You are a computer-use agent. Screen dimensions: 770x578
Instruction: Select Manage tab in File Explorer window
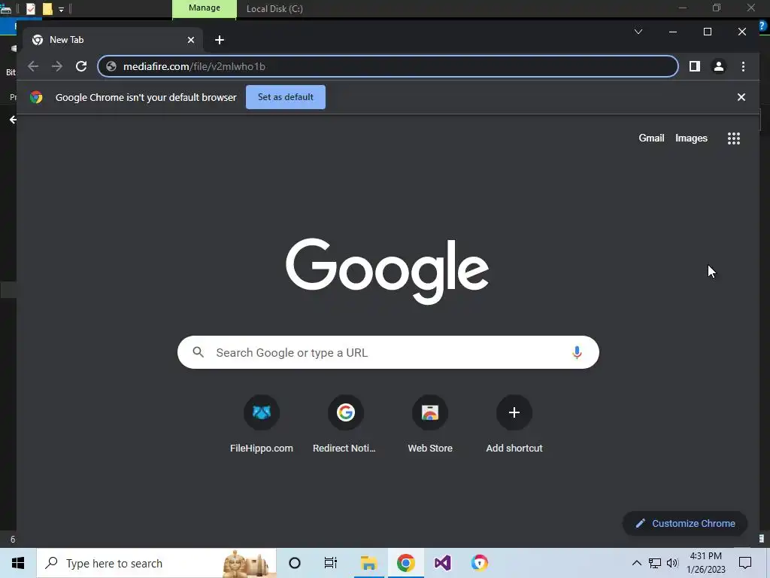tap(205, 8)
